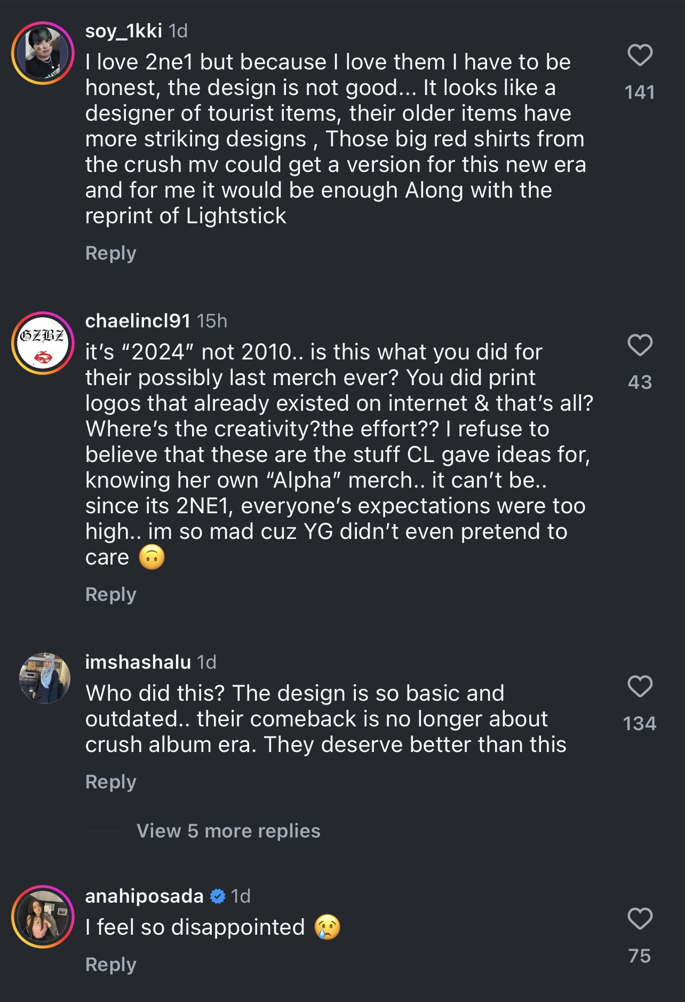The width and height of the screenshot is (685, 1002).
Task: Reply to anahiposada's comment
Action: 111,965
